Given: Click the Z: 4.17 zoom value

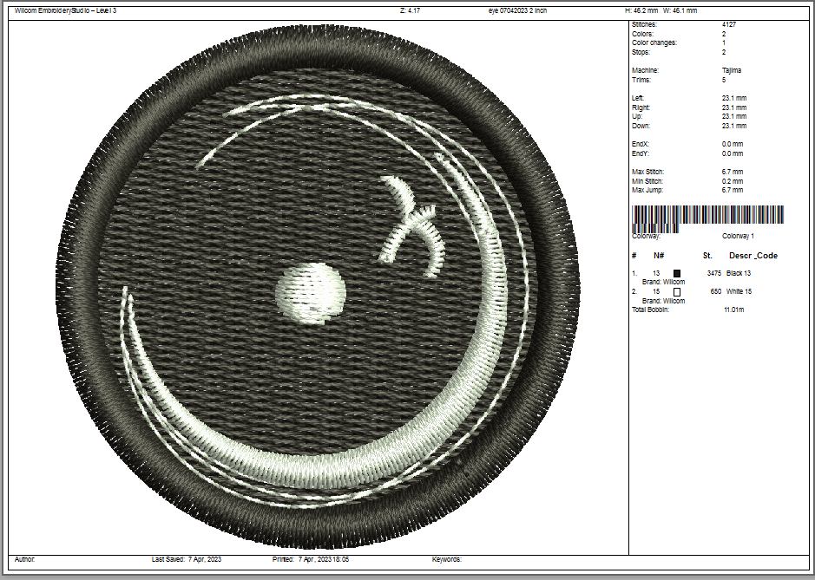Looking at the screenshot, I should 411,10.
